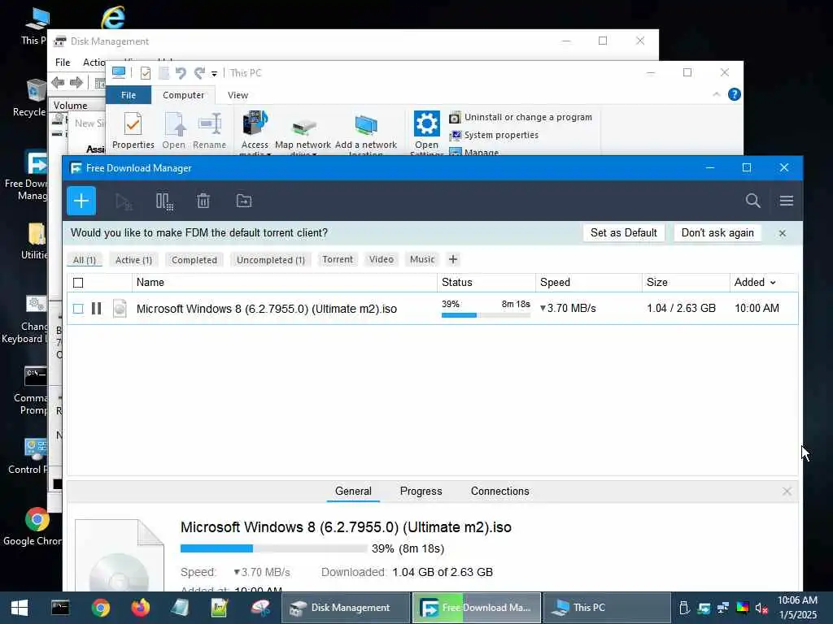Click the pause downloads toolbar icon
The width and height of the screenshot is (833, 624).
164,201
